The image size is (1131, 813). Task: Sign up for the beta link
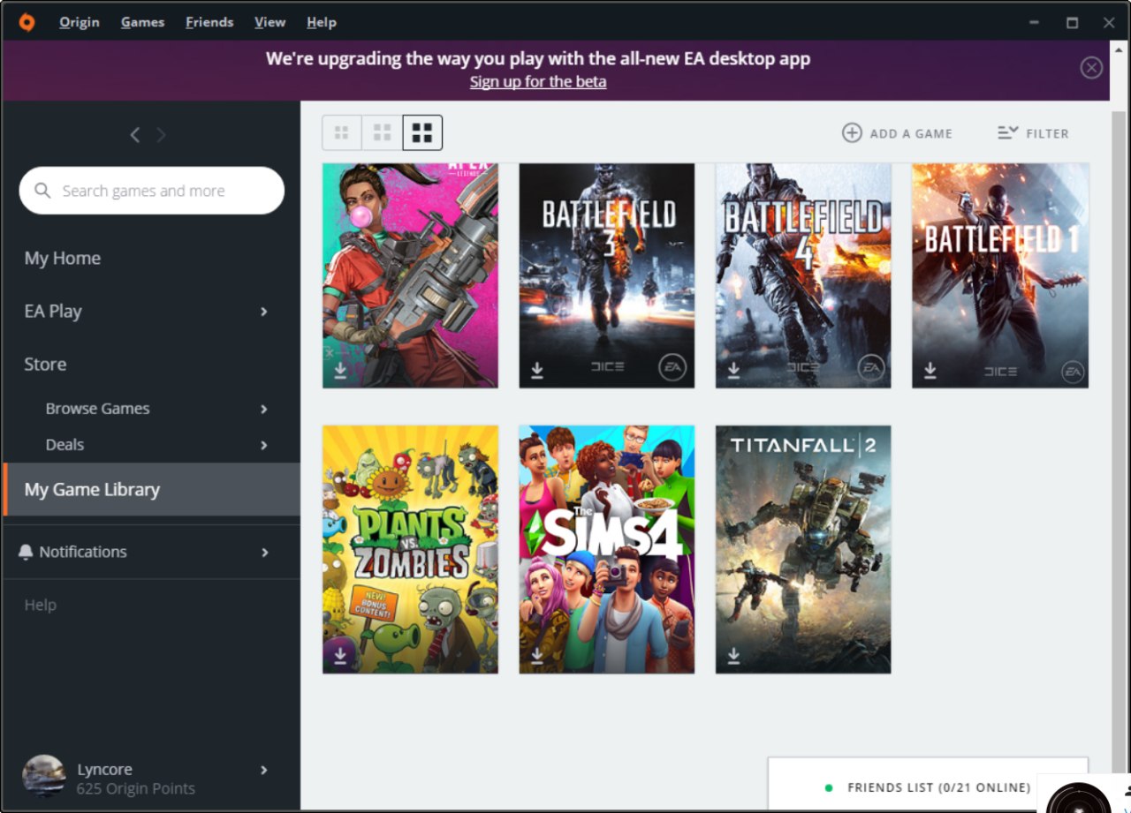point(538,82)
